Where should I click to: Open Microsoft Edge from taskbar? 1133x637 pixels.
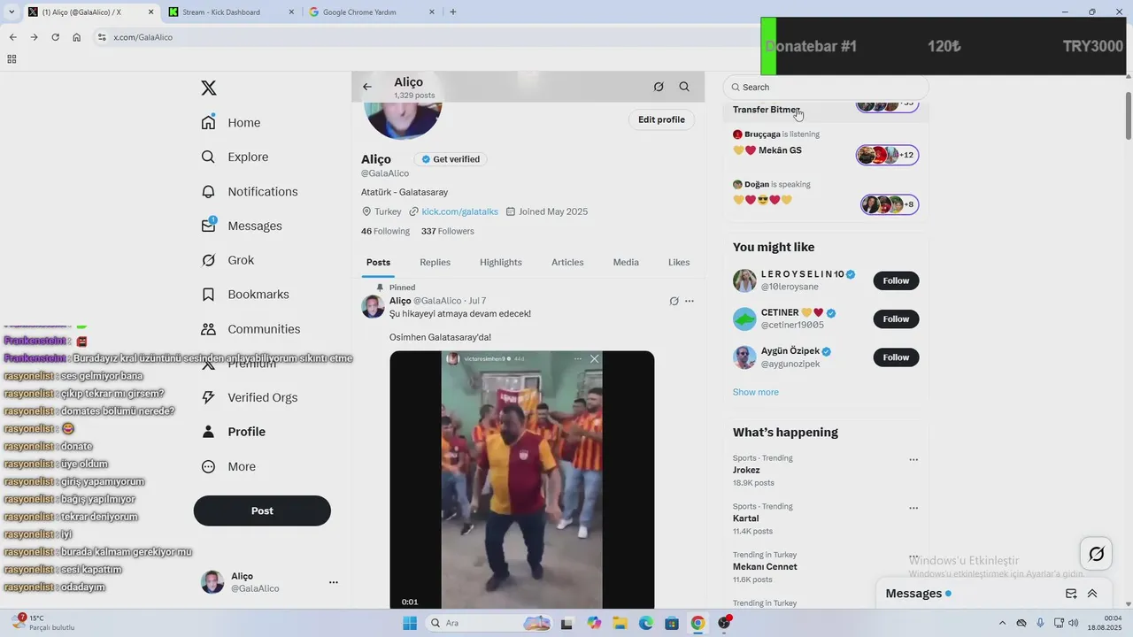coord(646,623)
